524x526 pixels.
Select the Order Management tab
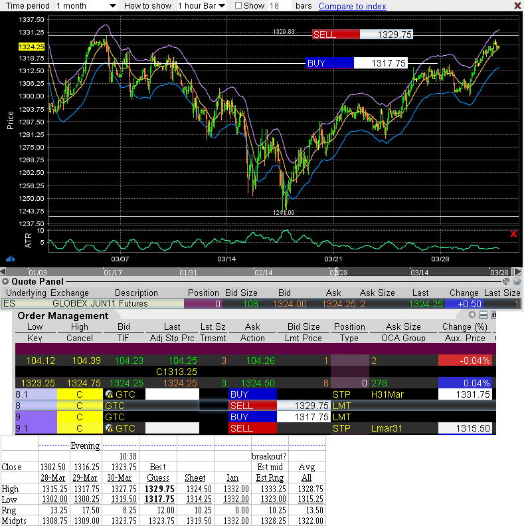[63, 316]
